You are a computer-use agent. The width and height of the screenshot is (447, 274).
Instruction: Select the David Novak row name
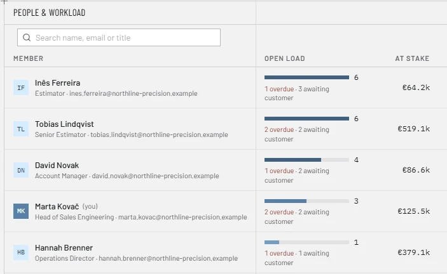point(57,165)
